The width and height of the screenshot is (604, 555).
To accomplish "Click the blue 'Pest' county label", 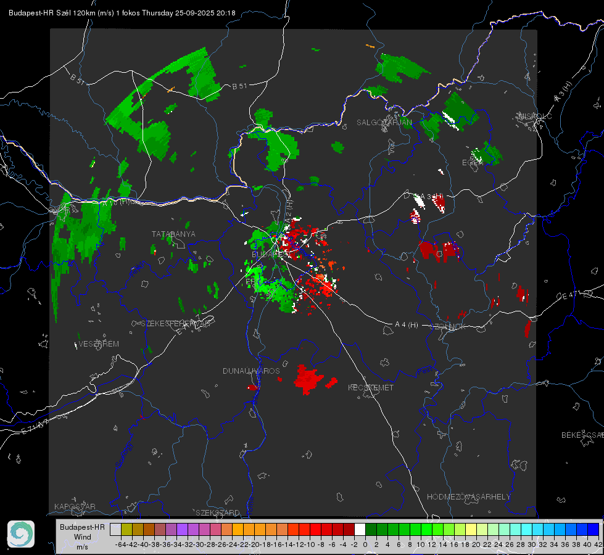I will tap(424, 371).
